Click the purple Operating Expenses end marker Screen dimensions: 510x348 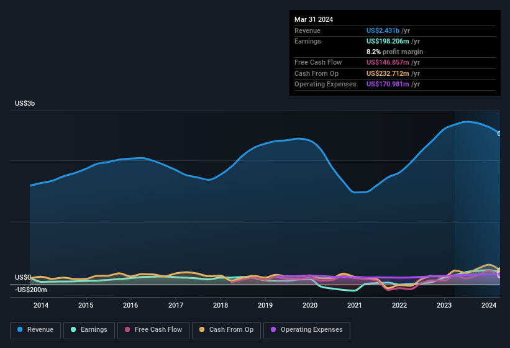(x=499, y=275)
